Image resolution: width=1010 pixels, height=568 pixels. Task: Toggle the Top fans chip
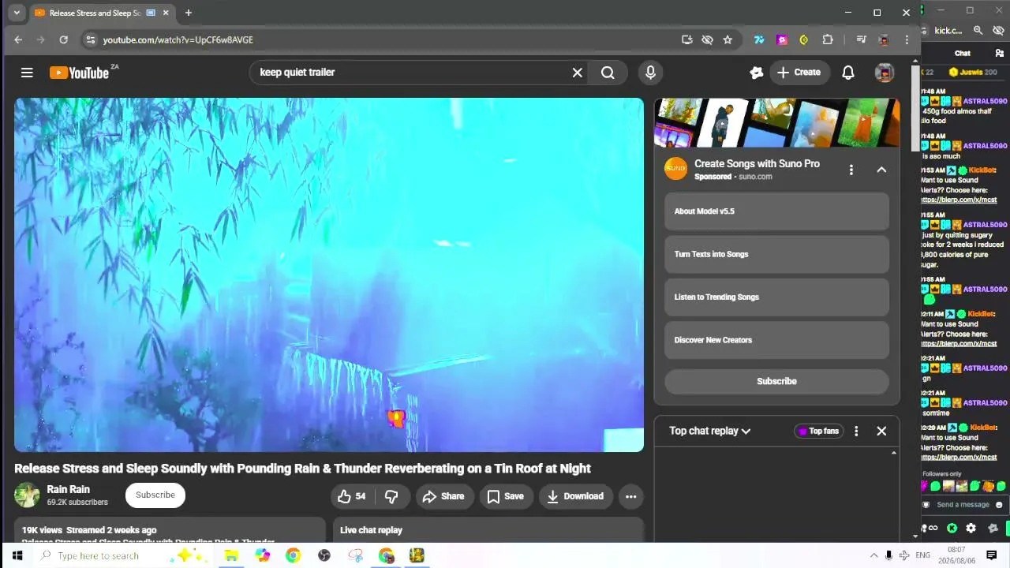(818, 431)
